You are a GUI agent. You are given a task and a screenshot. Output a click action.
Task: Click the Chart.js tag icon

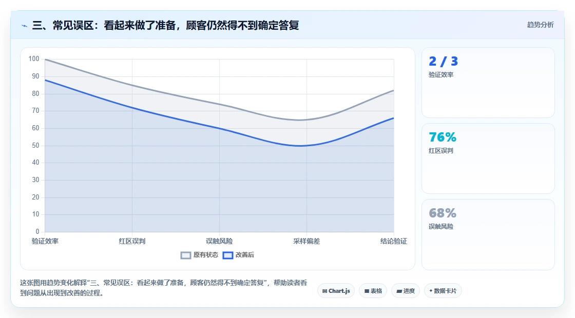[324, 291]
